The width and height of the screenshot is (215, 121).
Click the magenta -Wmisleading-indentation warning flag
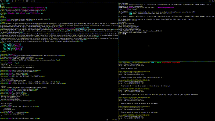point(166,8)
